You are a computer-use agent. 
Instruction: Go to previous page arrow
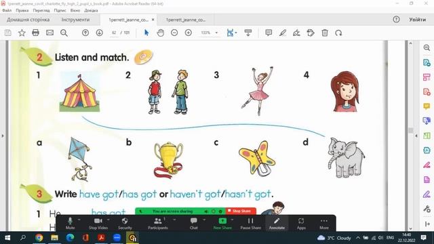click(x=85, y=33)
